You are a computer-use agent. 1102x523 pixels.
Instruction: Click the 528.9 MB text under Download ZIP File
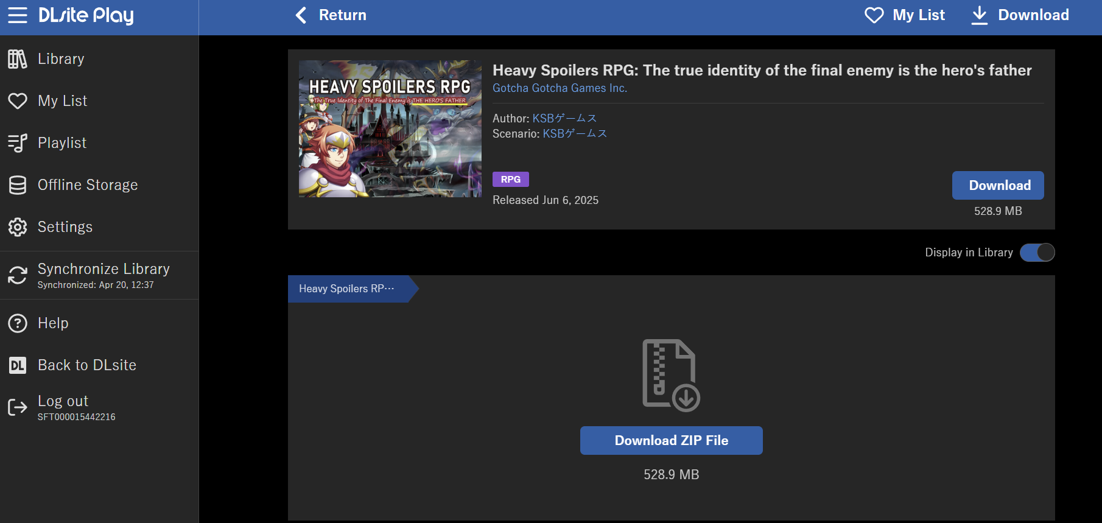coord(672,475)
